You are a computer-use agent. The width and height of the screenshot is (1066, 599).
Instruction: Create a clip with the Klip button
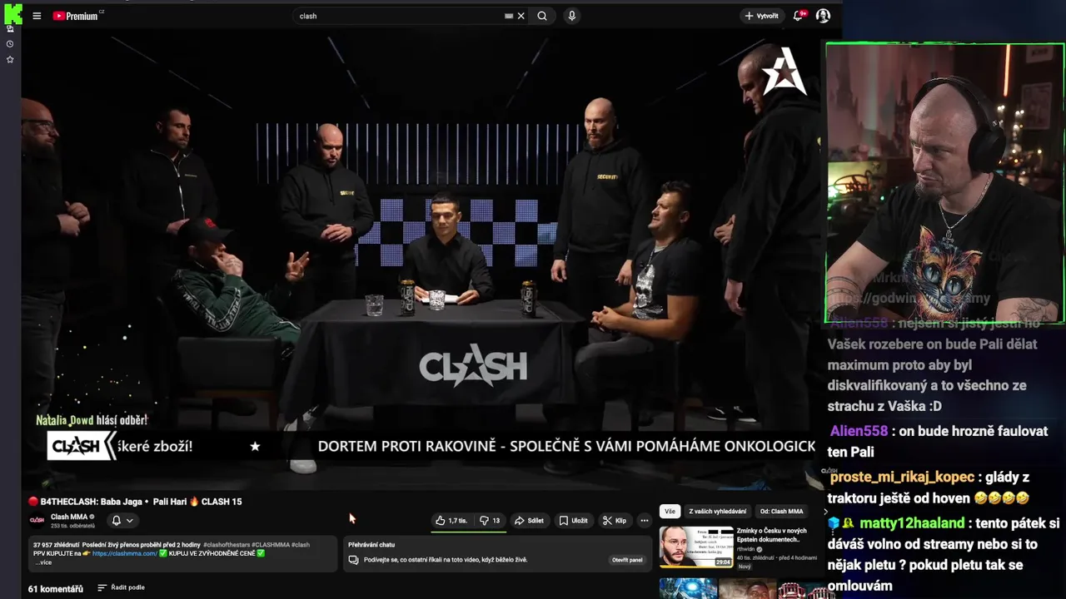(x=615, y=521)
